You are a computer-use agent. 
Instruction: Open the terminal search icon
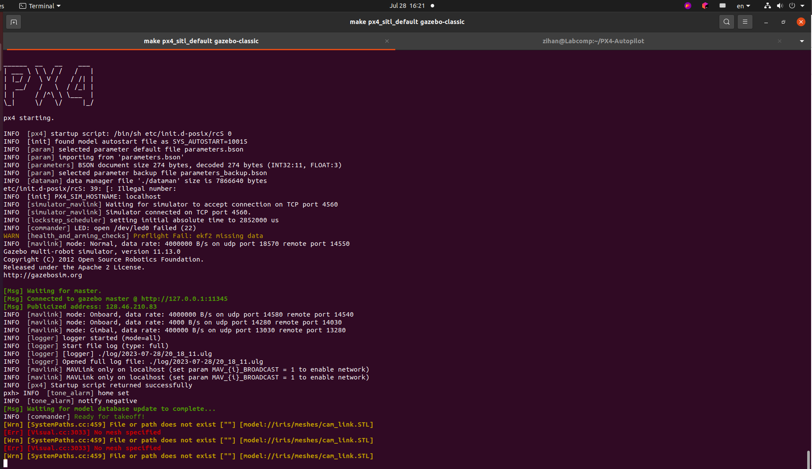pyautogui.click(x=726, y=22)
